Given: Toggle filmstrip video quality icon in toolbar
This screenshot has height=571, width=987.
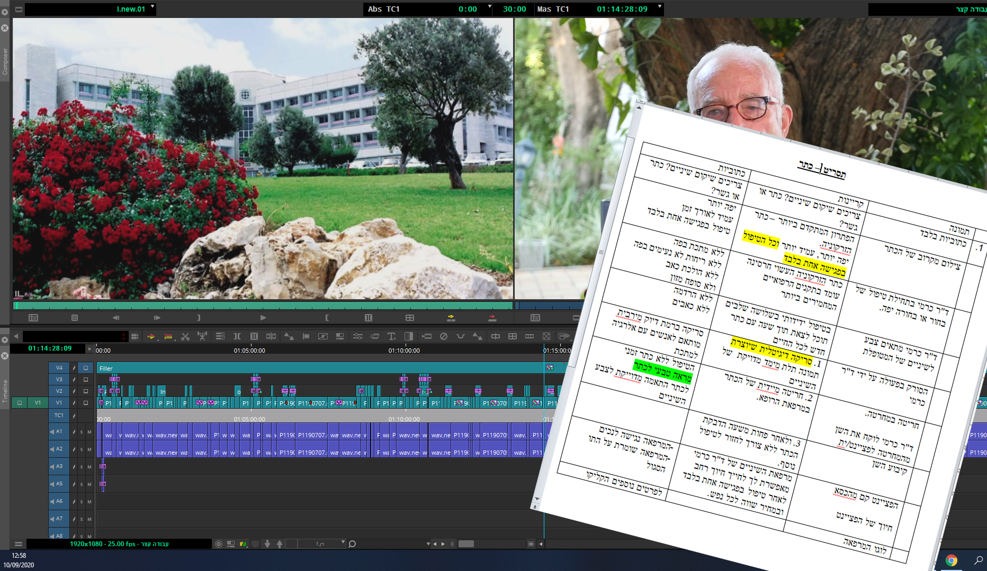Looking at the screenshot, I should [134, 336].
